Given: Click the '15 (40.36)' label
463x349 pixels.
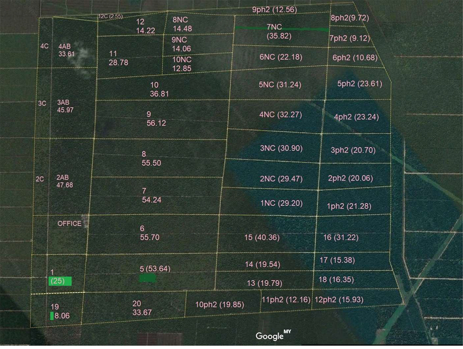Looking at the screenshot, I should (x=262, y=237).
